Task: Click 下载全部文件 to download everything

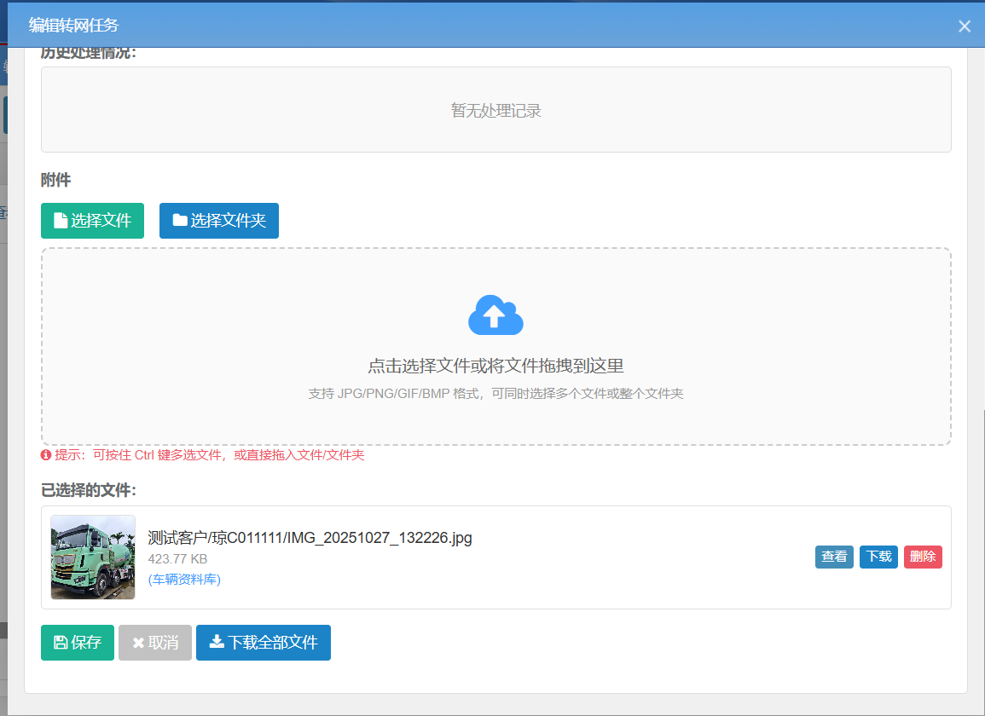Action: [263, 643]
